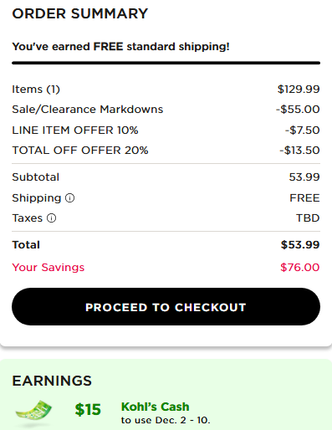Image resolution: width=332 pixels, height=430 pixels.
Task: Click the free shipping progress bar
Action: tap(166, 63)
